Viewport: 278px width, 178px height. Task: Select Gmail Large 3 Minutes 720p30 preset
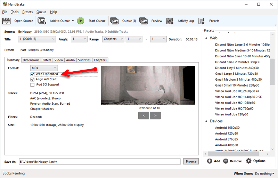coord(236,74)
